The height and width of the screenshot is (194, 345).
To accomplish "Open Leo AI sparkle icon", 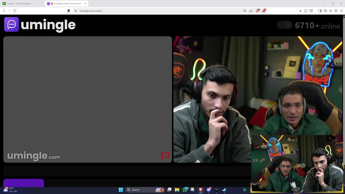I will point(330,11).
